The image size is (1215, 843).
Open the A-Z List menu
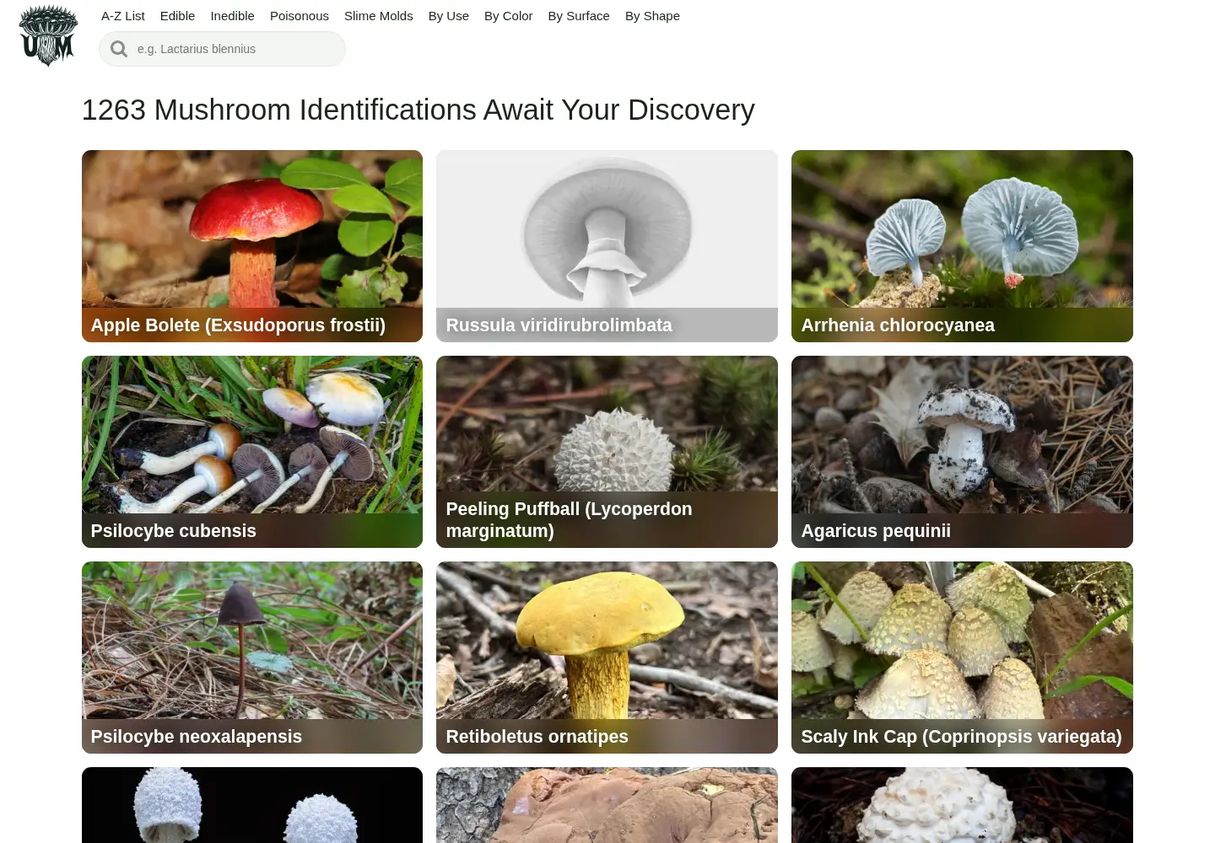pyautogui.click(x=123, y=16)
